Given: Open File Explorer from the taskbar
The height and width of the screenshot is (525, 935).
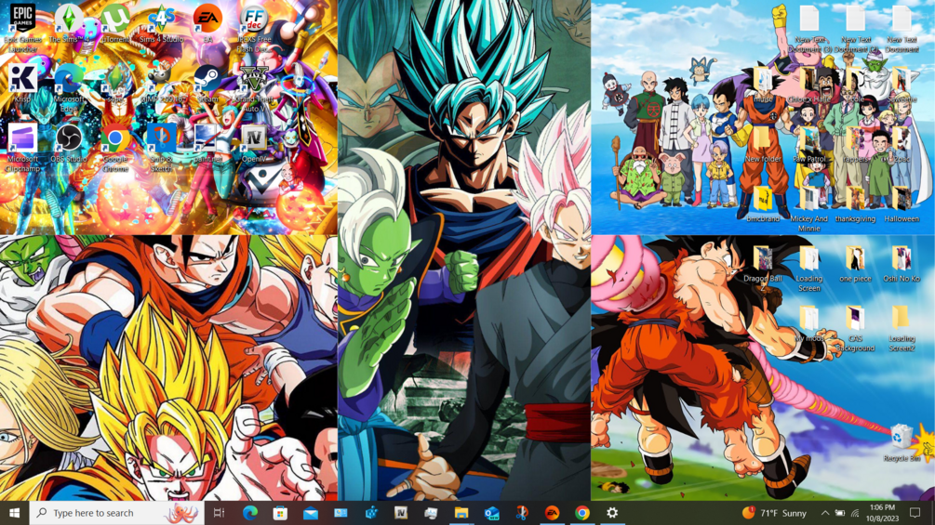Looking at the screenshot, I should coord(461,513).
